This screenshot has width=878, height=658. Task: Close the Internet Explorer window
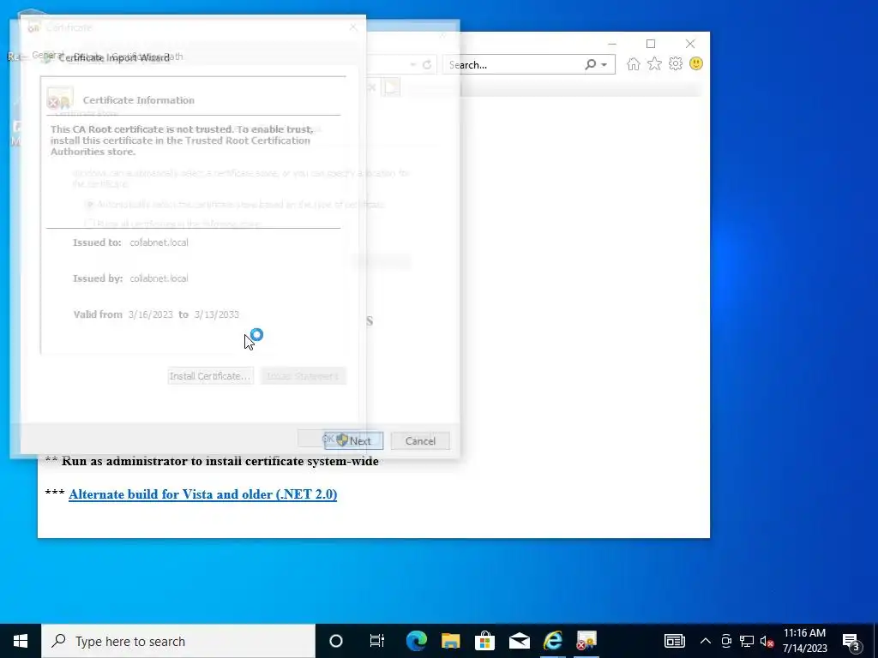pyautogui.click(x=690, y=44)
